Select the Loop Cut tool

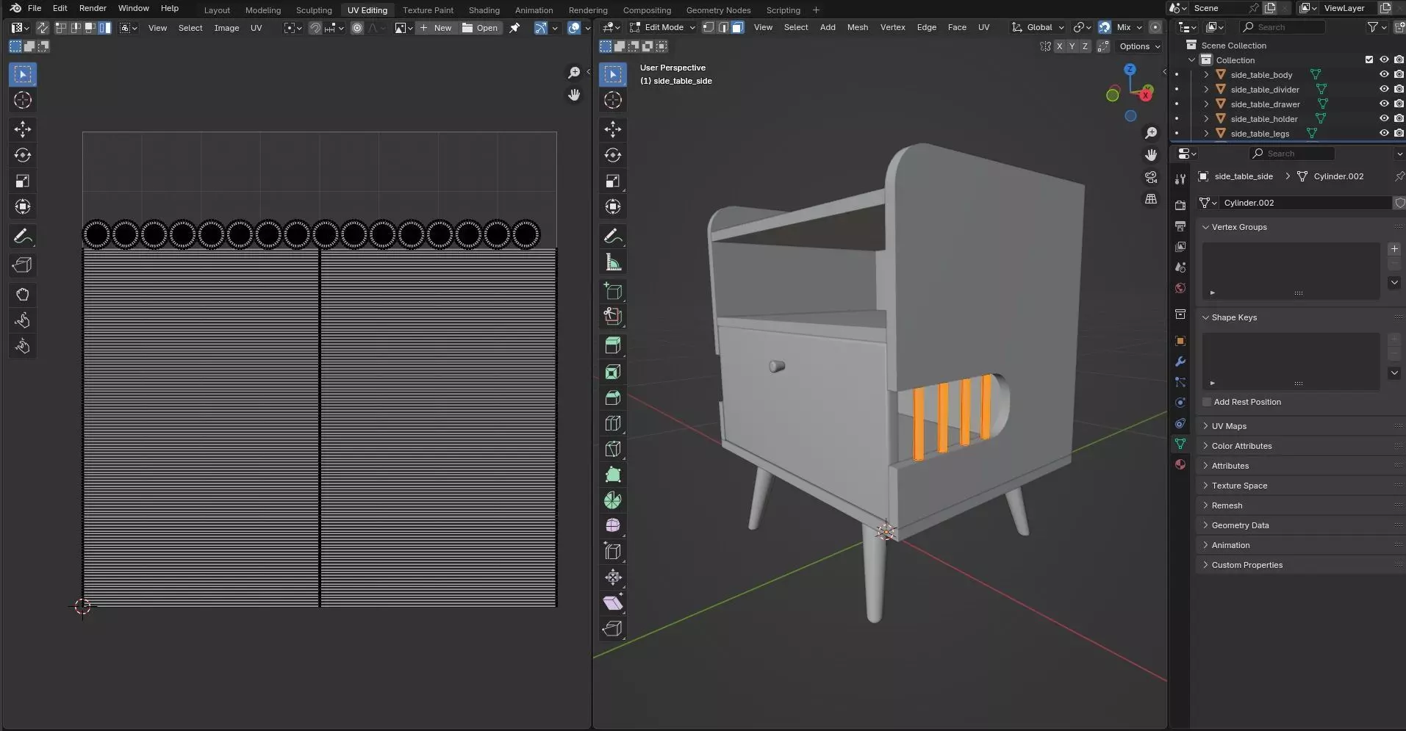613,423
